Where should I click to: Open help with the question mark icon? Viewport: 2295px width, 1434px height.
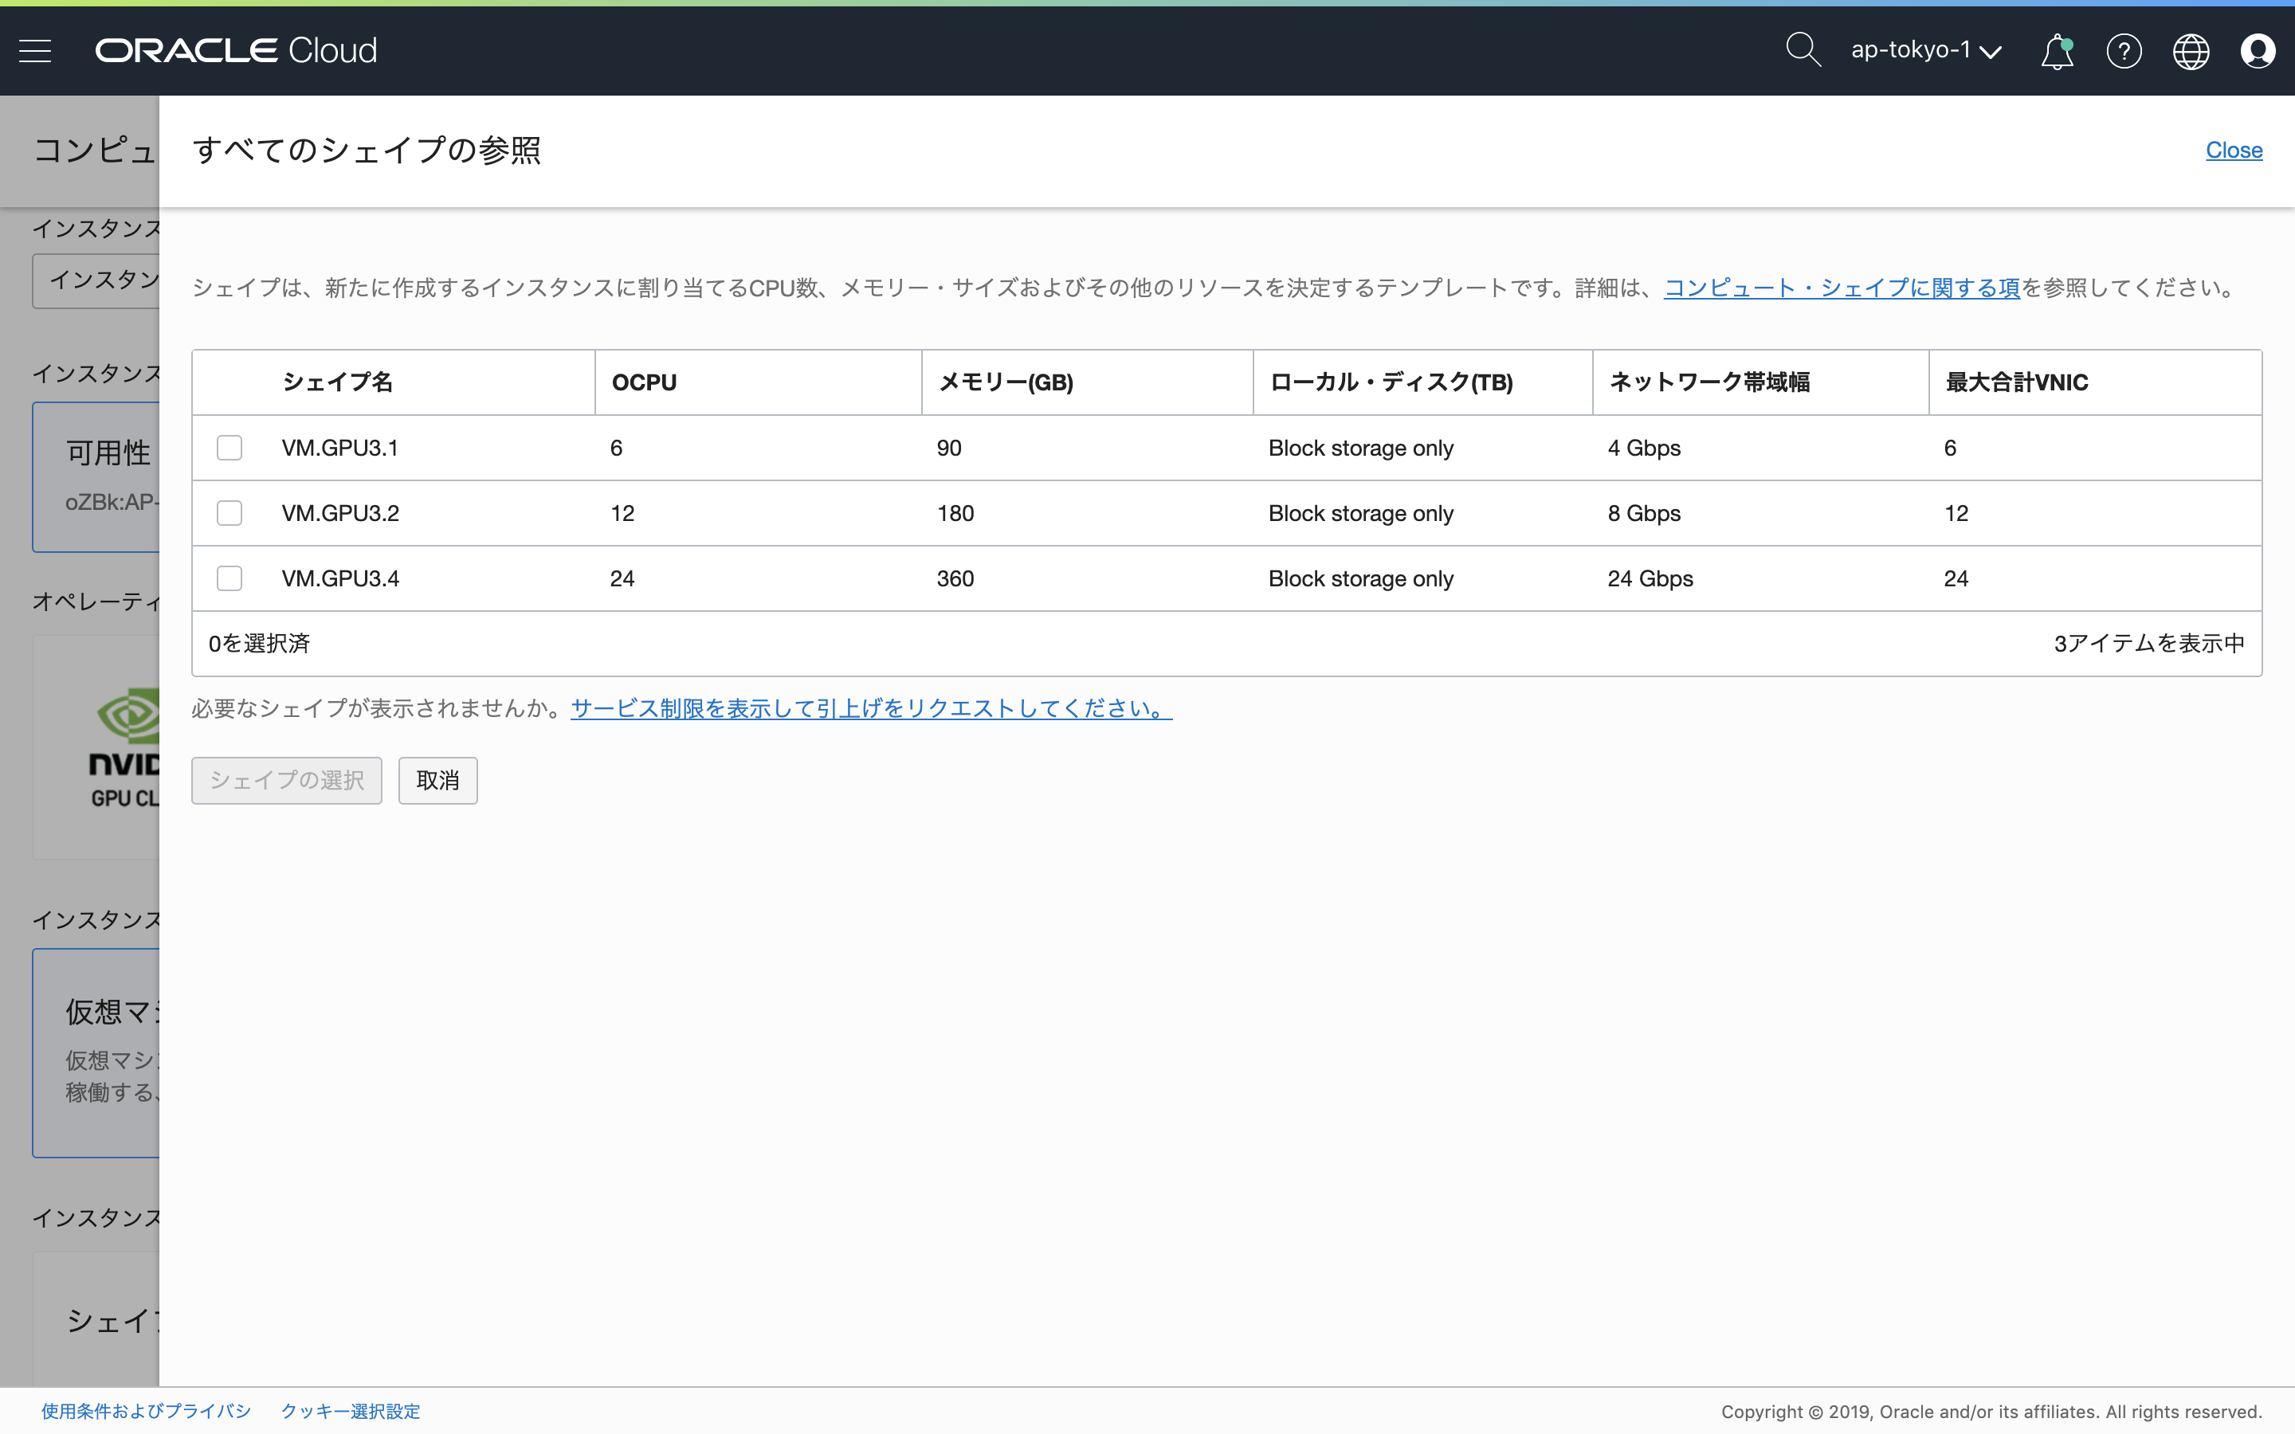coord(2124,51)
